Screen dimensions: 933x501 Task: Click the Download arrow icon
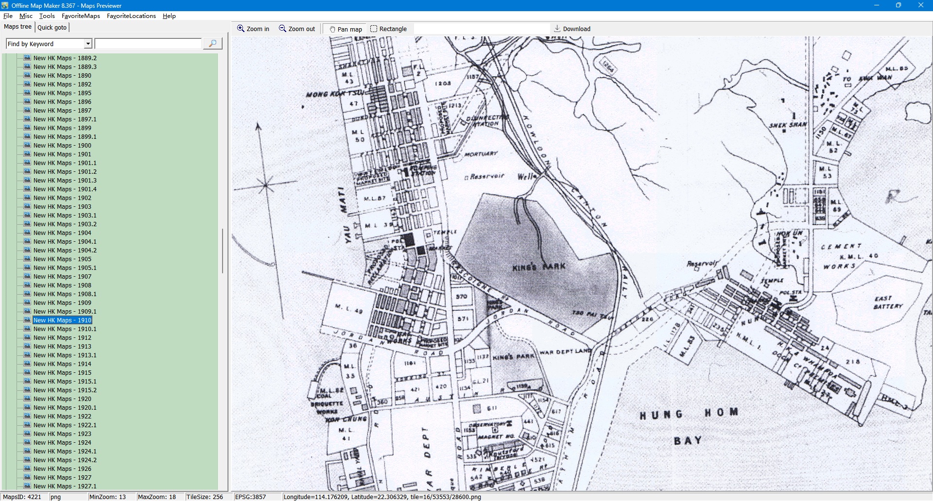pos(557,29)
